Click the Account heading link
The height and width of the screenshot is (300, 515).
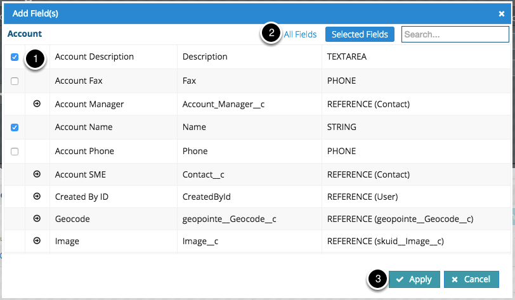pyautogui.click(x=25, y=34)
